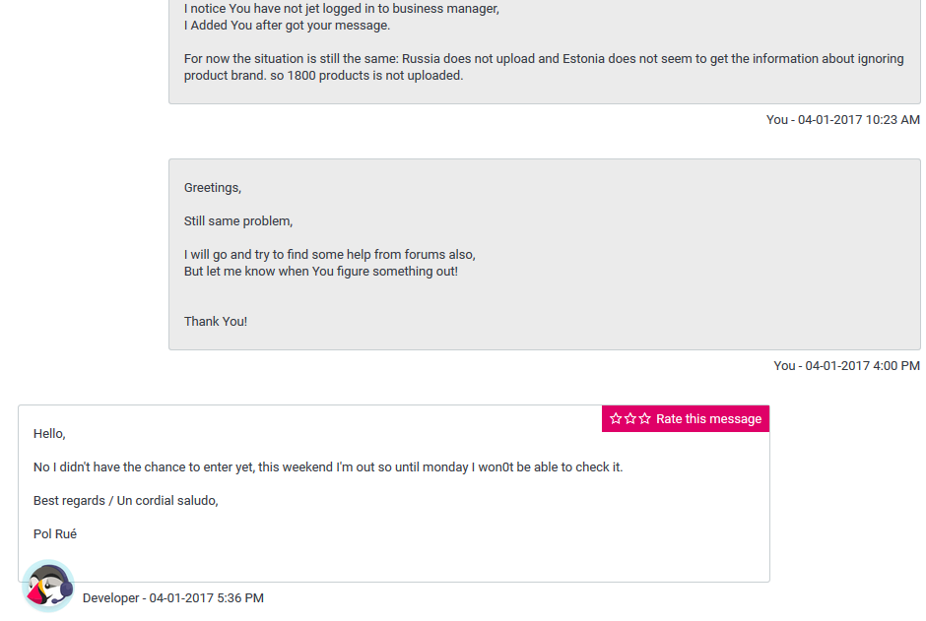
Task: Click the 'Still same problem,' line
Action: click(238, 221)
